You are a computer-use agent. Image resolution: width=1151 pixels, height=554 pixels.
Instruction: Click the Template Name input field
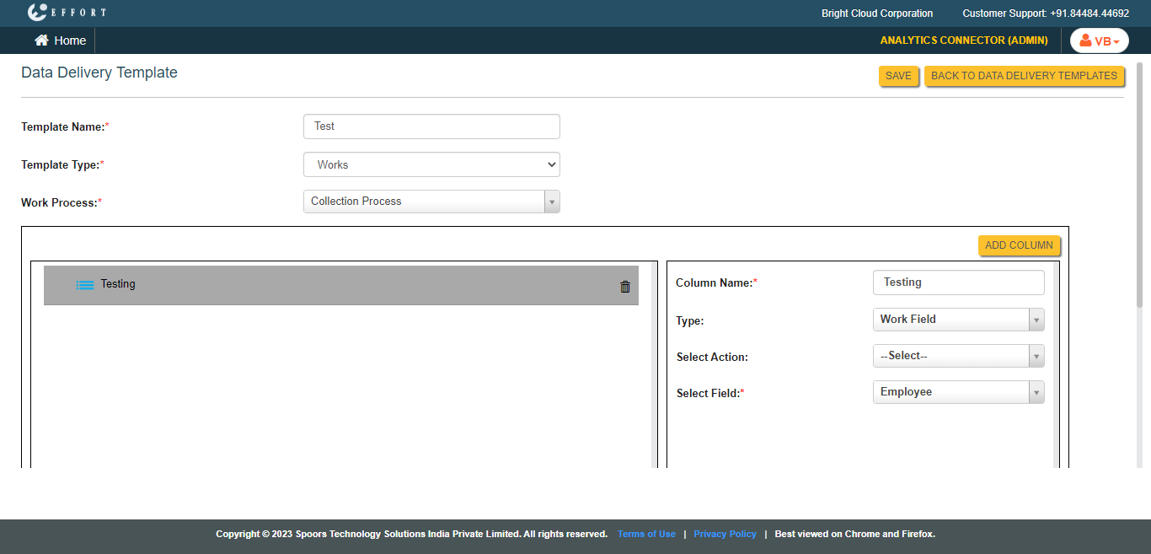pyautogui.click(x=431, y=126)
